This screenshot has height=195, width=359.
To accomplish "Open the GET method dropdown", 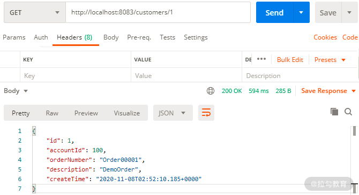I will [35, 13].
